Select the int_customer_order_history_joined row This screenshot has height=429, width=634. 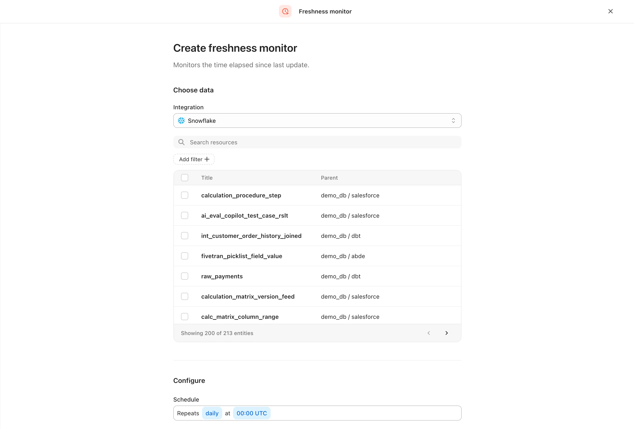tap(251, 236)
